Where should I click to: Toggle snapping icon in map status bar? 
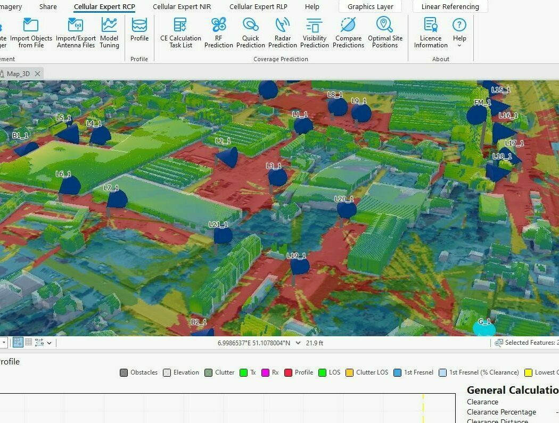[x=18, y=343]
